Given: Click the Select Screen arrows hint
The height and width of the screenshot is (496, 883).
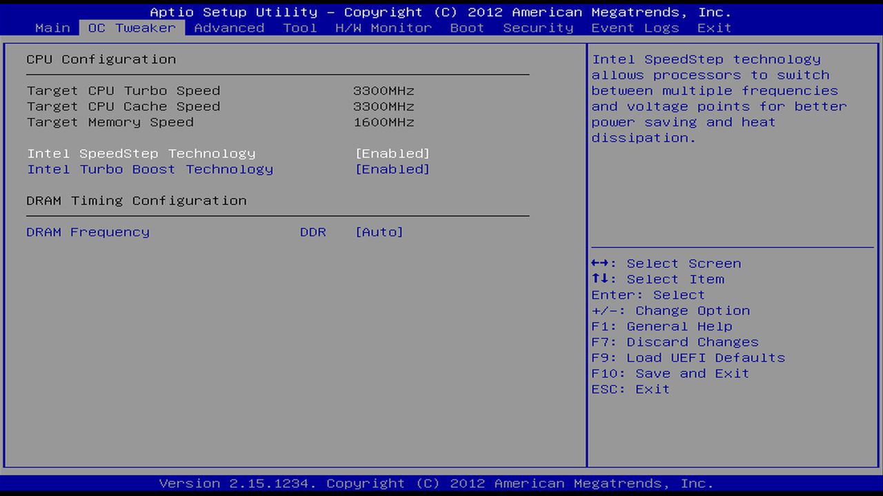Looking at the screenshot, I should (x=666, y=264).
